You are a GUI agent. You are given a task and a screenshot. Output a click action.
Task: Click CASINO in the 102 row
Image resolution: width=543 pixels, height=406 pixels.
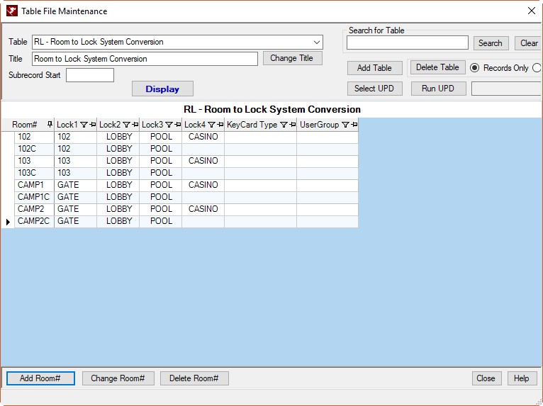(x=203, y=137)
